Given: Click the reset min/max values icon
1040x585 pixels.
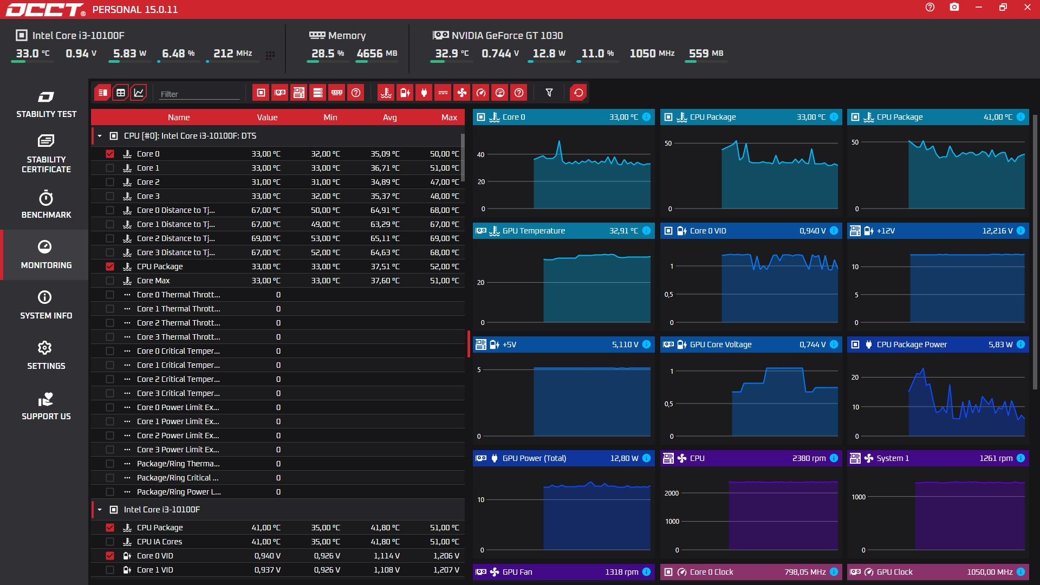Looking at the screenshot, I should (x=578, y=93).
